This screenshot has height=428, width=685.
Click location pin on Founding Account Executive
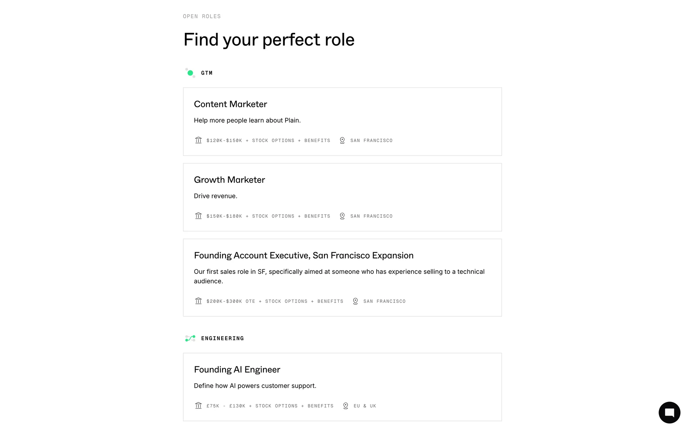pyautogui.click(x=355, y=301)
